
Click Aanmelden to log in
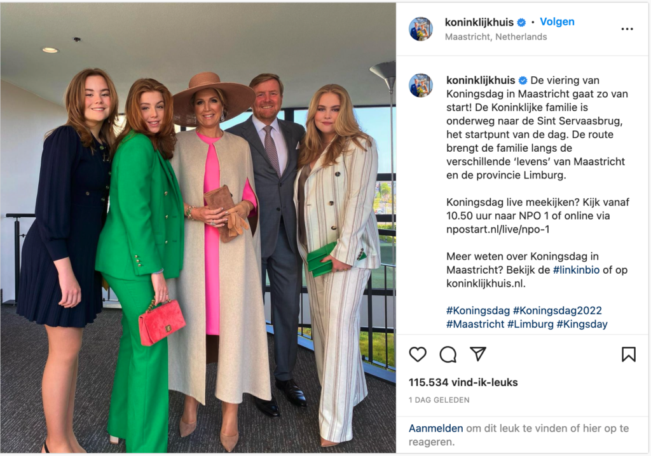click(x=435, y=428)
